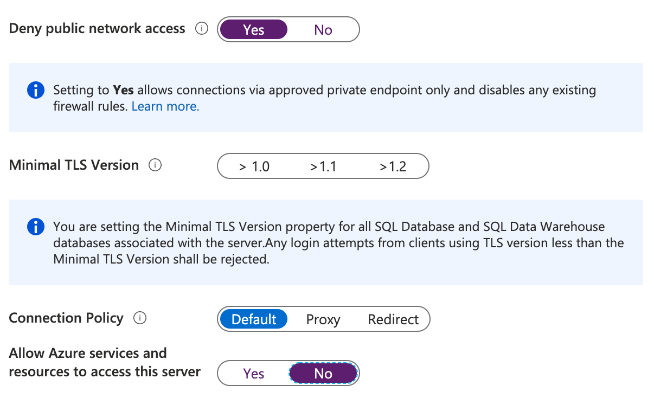Click the blue info icon in the TLS warning
Screen dimensions: 654x398
pos(35,227)
